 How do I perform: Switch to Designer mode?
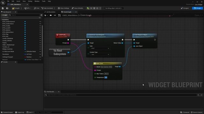[x=185, y=8]
